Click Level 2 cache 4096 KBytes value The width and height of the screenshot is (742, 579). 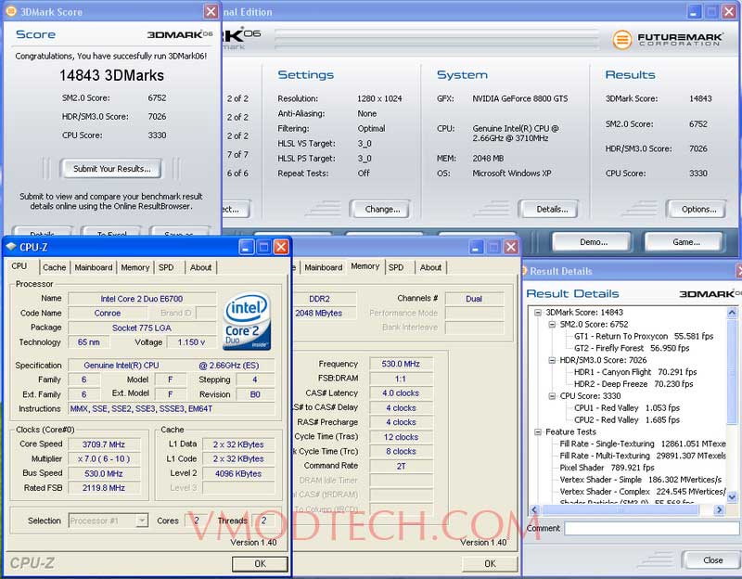point(238,473)
